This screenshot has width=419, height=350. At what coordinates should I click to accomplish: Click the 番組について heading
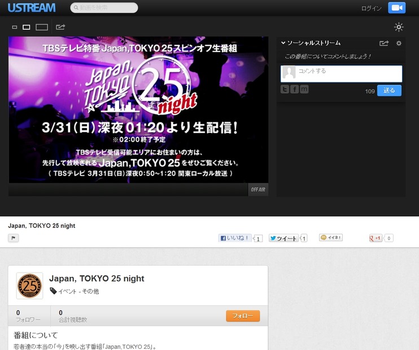[36, 335]
